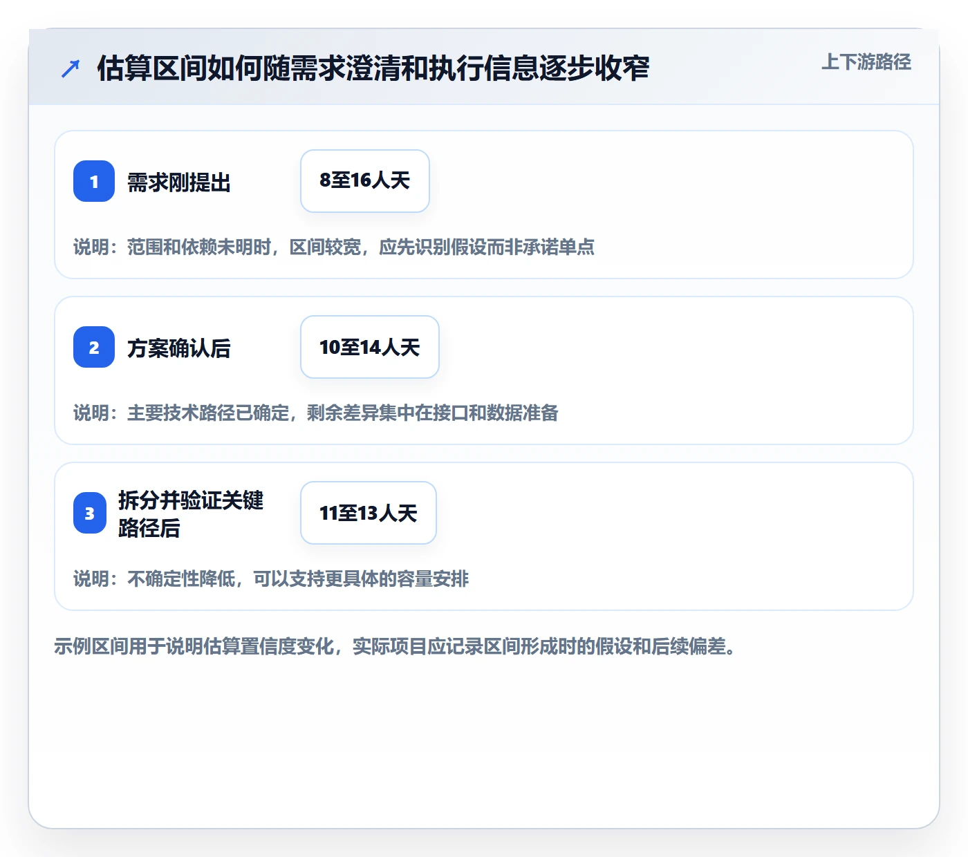Select the 11至13人天 estimate chip
Screen dimensions: 968x857
[369, 513]
